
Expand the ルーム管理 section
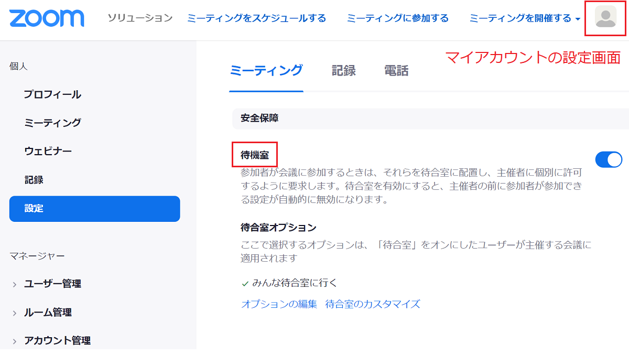point(48,312)
